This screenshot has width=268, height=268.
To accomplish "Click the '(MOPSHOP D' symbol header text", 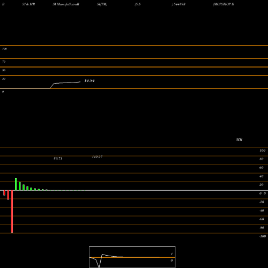I will [224, 4].
